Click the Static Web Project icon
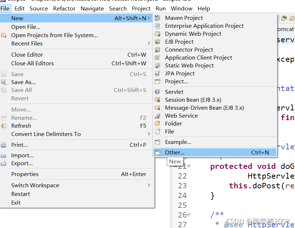 coord(157,66)
